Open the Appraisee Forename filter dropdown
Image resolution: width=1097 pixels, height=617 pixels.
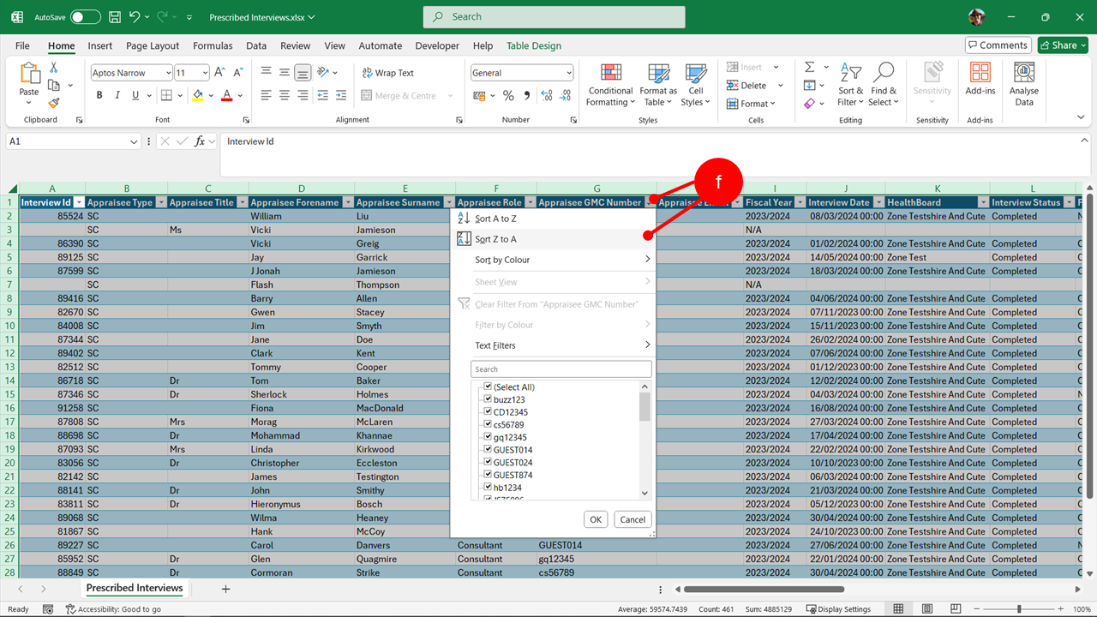pyautogui.click(x=346, y=203)
